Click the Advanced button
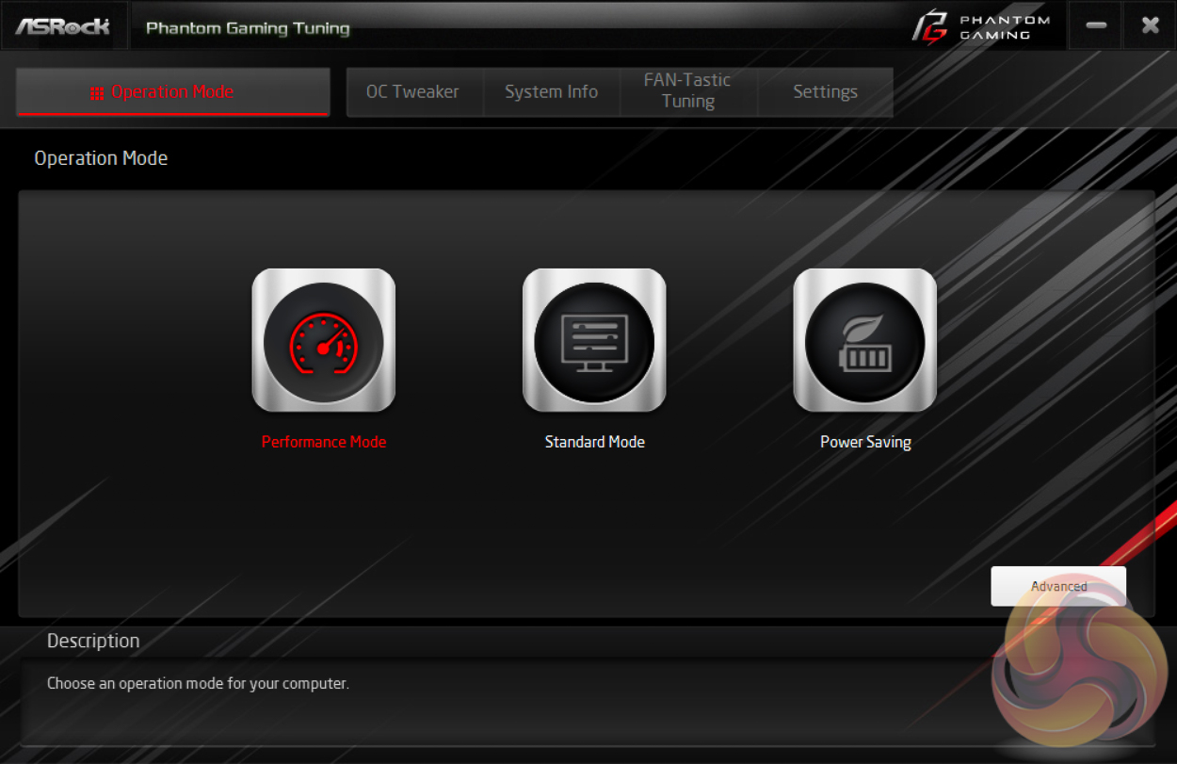 (x=1058, y=586)
